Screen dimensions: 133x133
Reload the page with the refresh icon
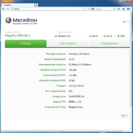(89, 9)
